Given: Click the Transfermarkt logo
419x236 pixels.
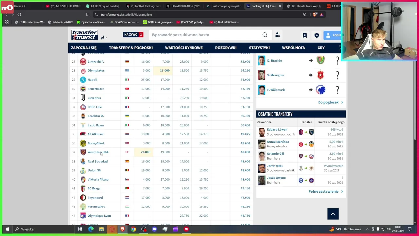Looking at the screenshot, I should pos(84,35).
